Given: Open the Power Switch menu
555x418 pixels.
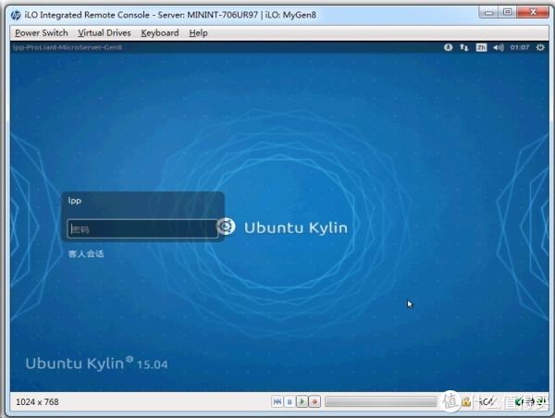Looking at the screenshot, I should pyautogui.click(x=41, y=32).
